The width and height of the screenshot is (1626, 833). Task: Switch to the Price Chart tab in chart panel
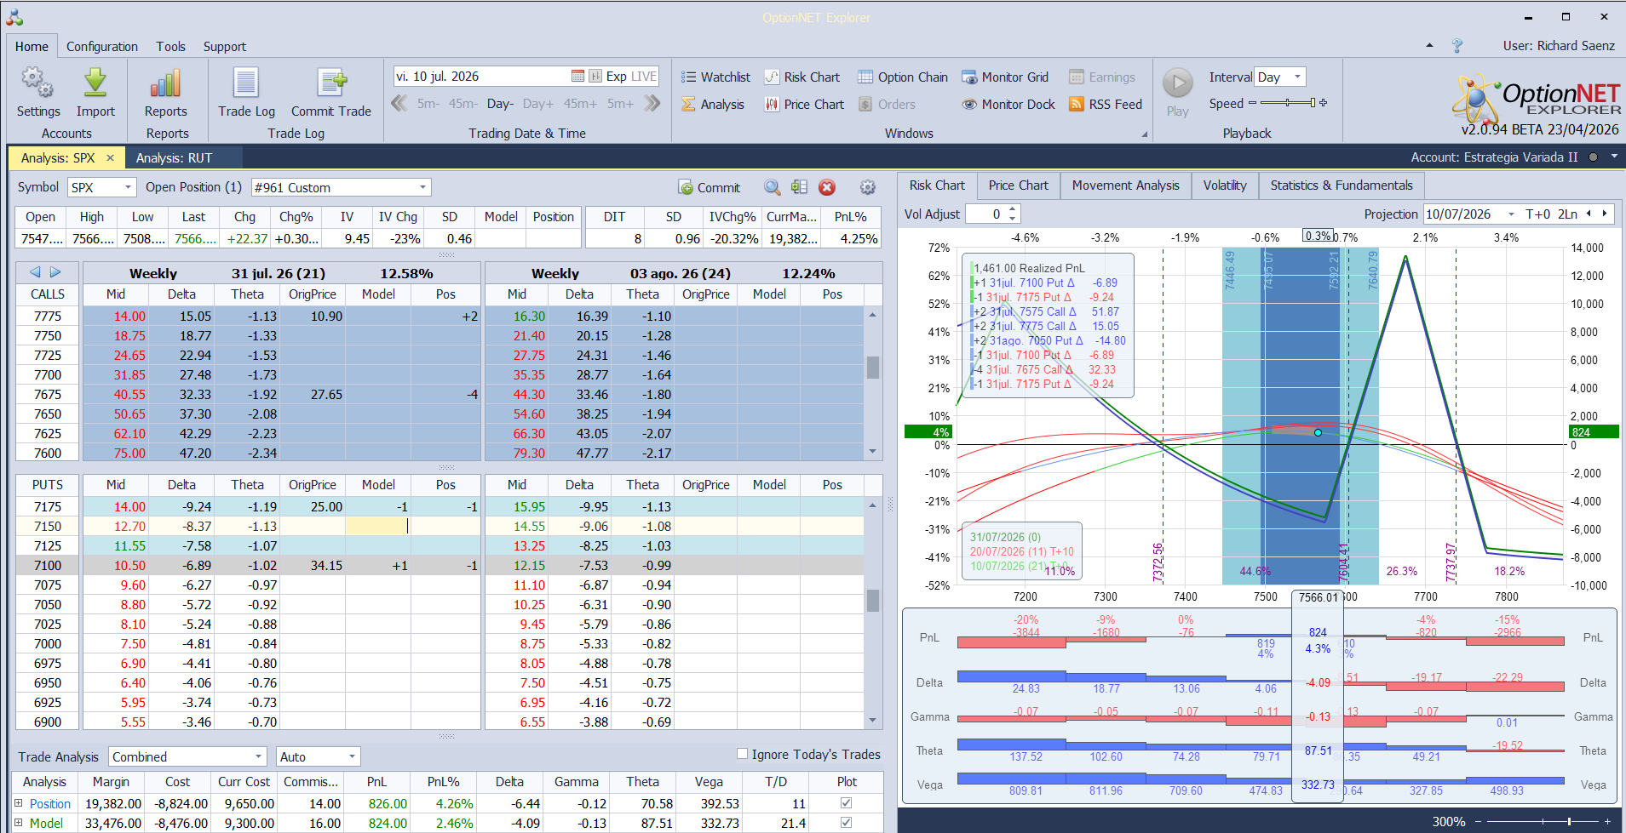pyautogui.click(x=1019, y=185)
